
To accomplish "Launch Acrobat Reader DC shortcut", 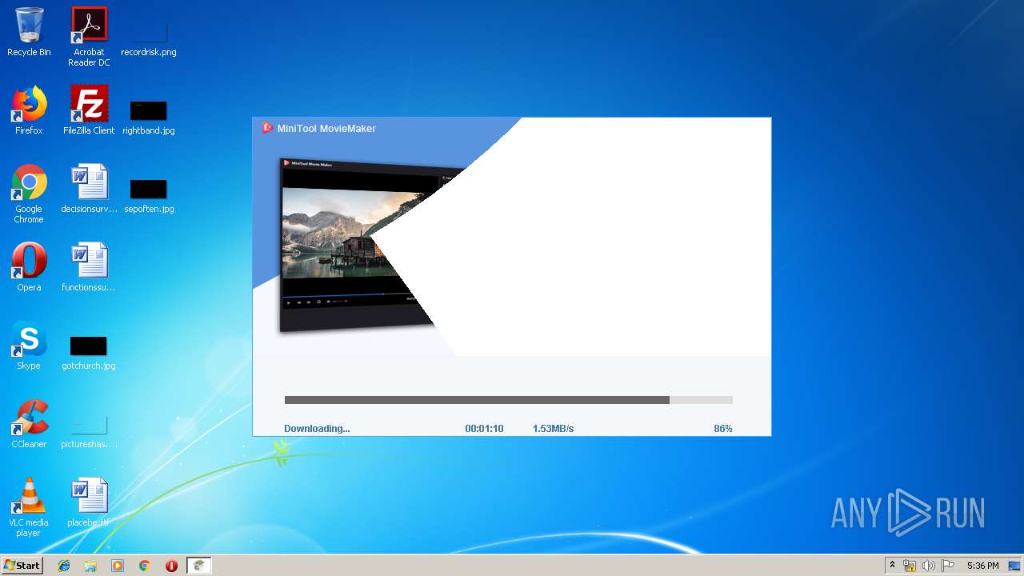I will [x=89, y=36].
